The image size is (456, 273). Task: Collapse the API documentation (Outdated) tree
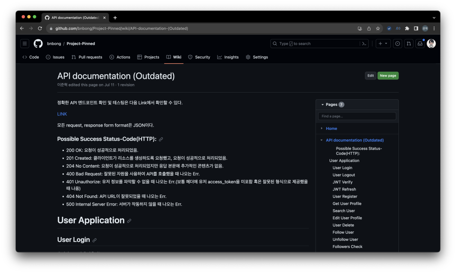321,140
